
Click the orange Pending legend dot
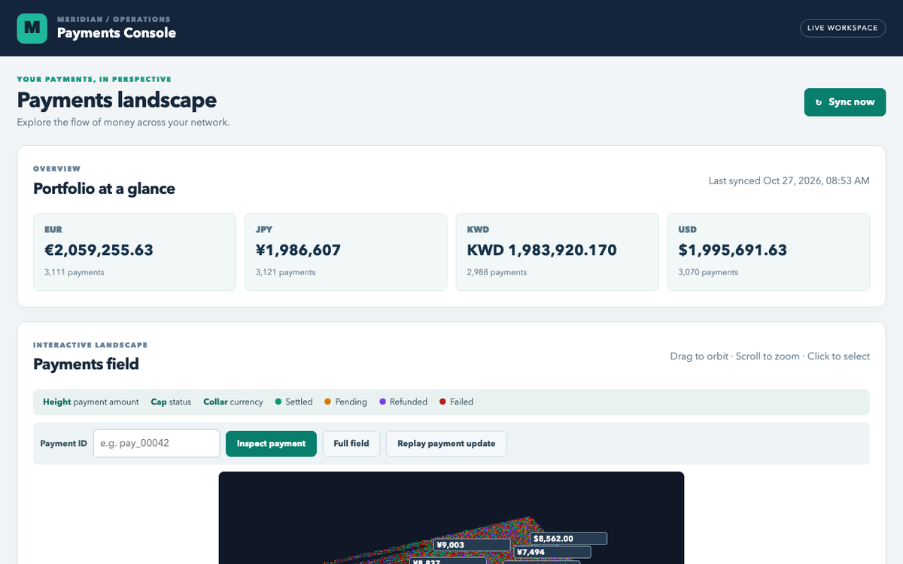[x=328, y=402]
